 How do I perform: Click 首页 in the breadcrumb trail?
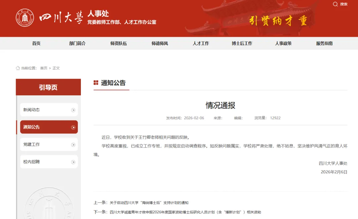coord(44,68)
